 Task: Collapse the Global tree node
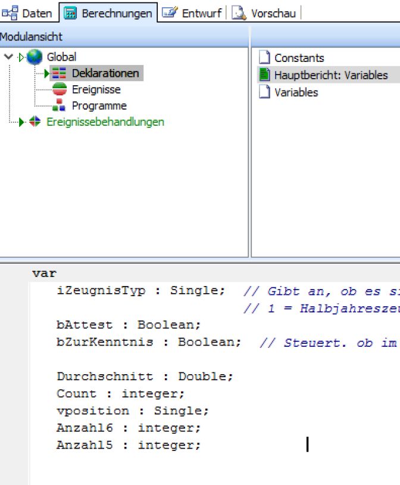pos(8,57)
